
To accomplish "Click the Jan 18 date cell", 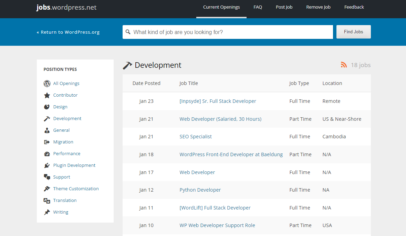I will click(x=146, y=154).
